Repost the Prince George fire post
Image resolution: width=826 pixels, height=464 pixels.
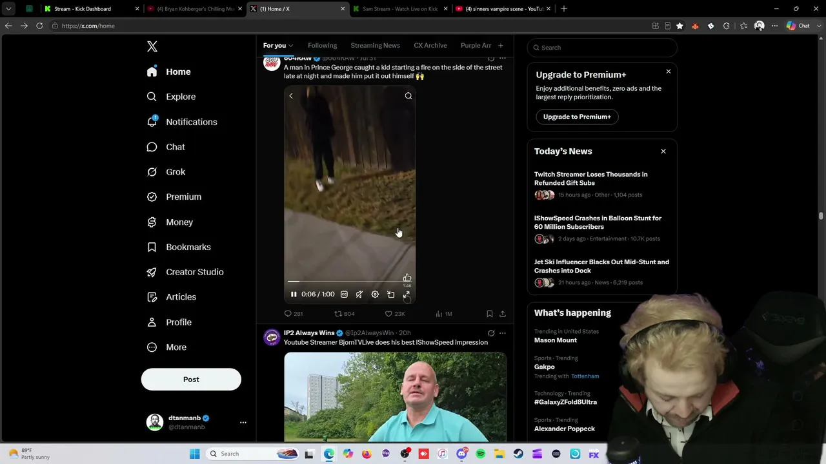coord(344,314)
